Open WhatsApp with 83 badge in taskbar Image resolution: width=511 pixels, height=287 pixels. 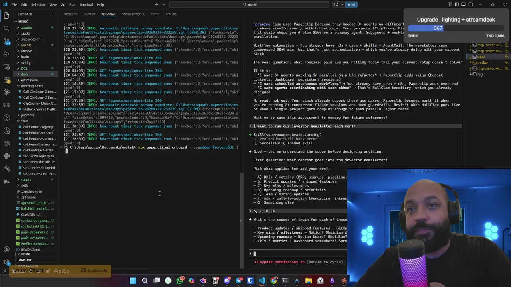(180, 281)
